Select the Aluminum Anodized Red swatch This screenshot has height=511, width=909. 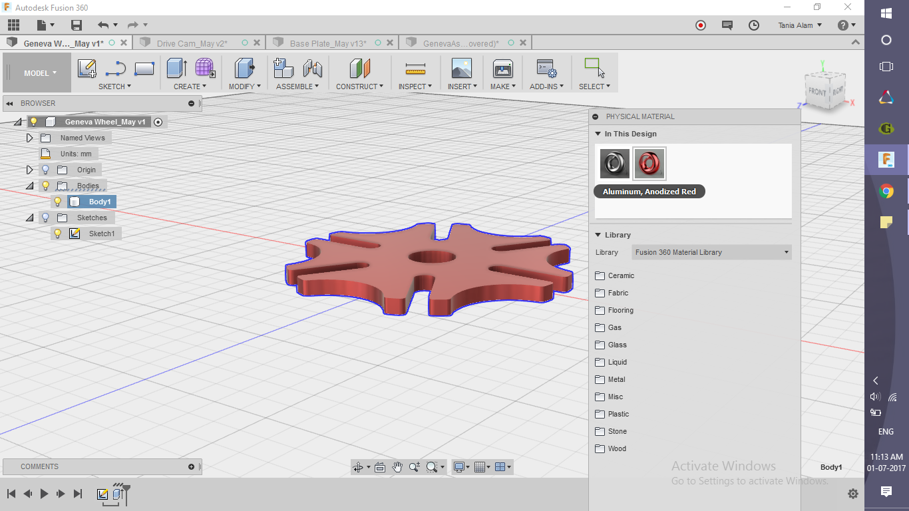[x=649, y=164]
